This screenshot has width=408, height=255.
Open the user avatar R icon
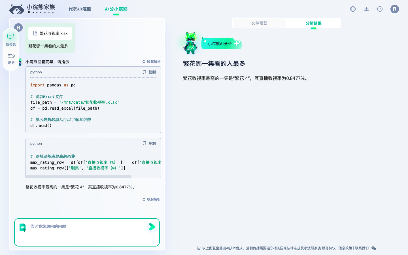point(394,9)
